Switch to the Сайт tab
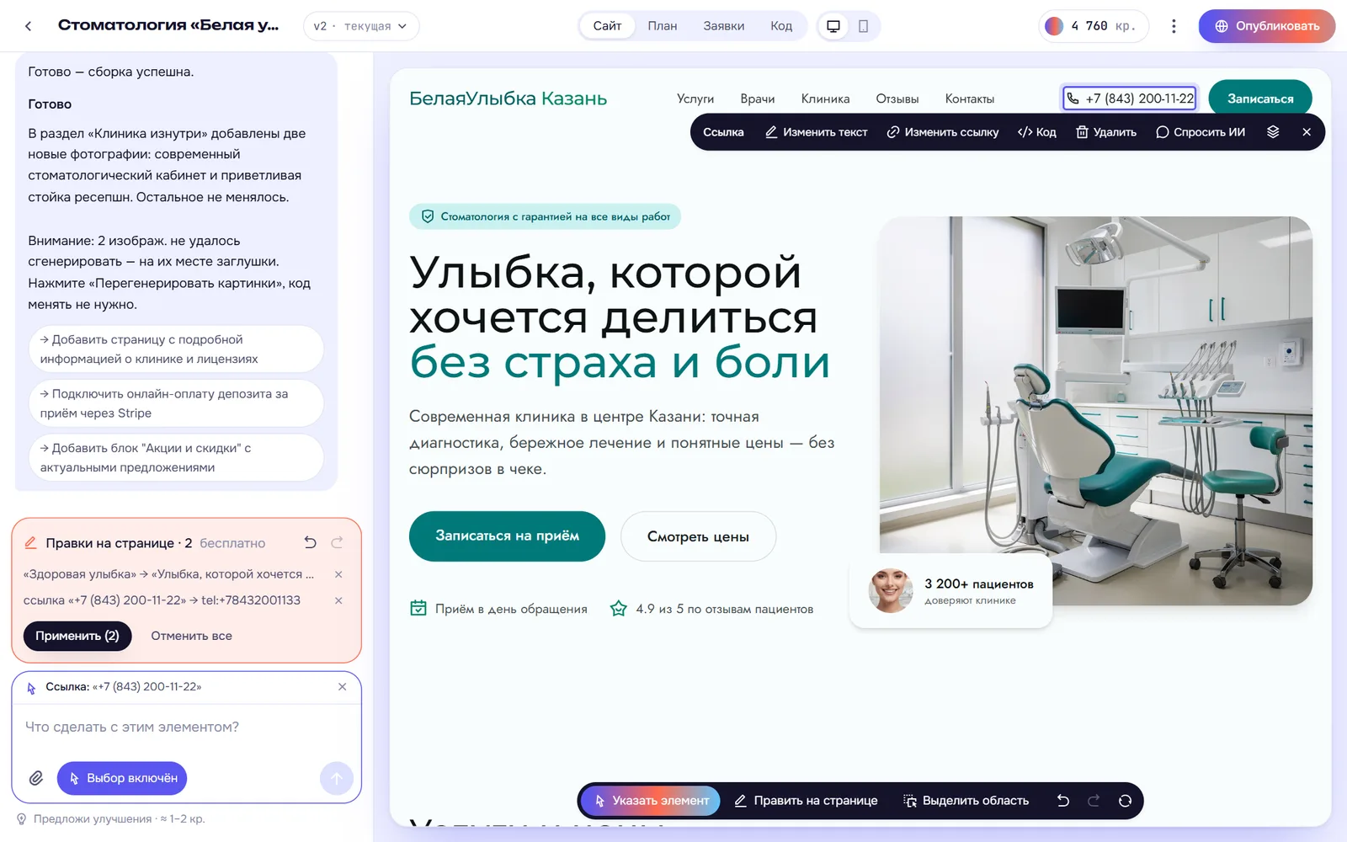 [x=607, y=26]
